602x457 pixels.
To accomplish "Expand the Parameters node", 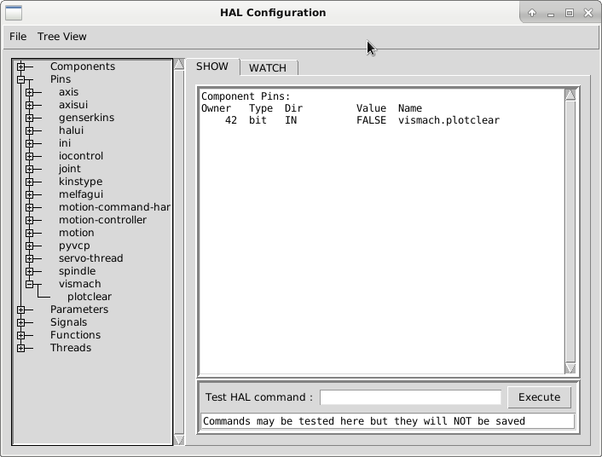I will (21, 309).
